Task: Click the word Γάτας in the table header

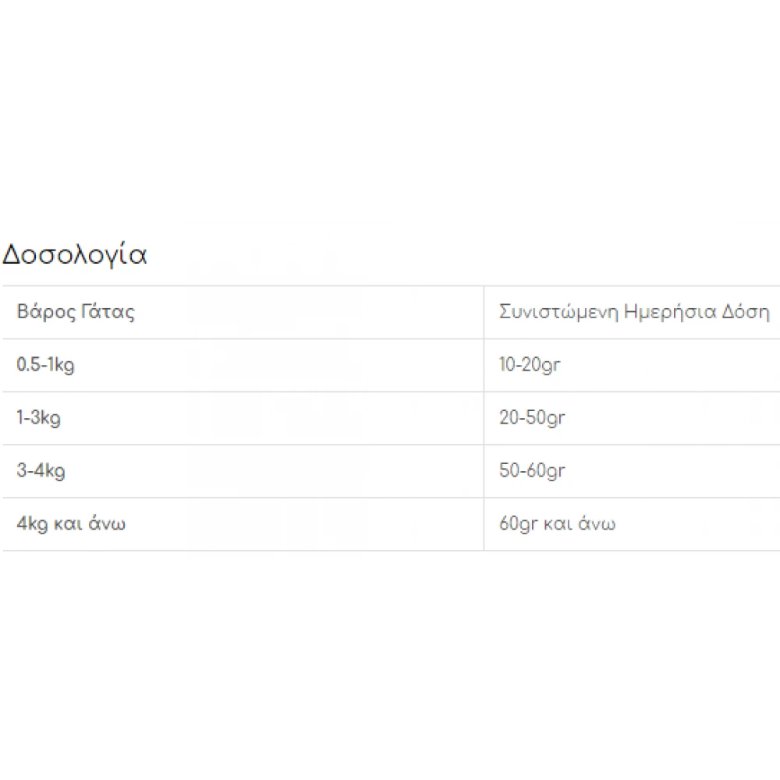Action: click(108, 312)
